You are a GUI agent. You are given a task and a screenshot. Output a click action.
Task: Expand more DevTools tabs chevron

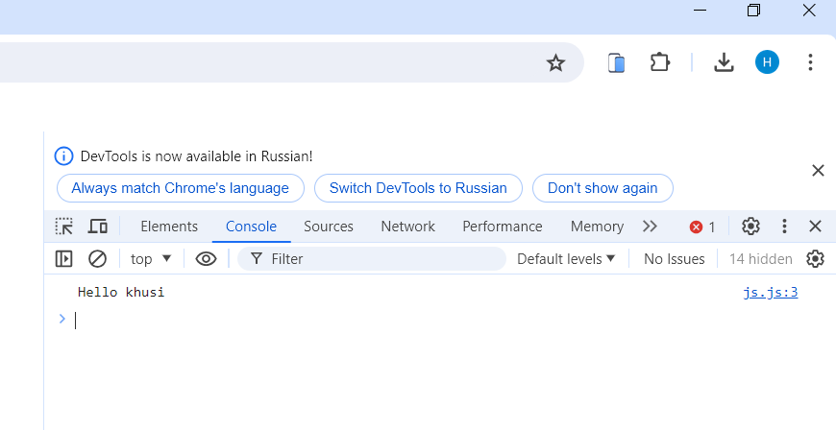pos(651,227)
